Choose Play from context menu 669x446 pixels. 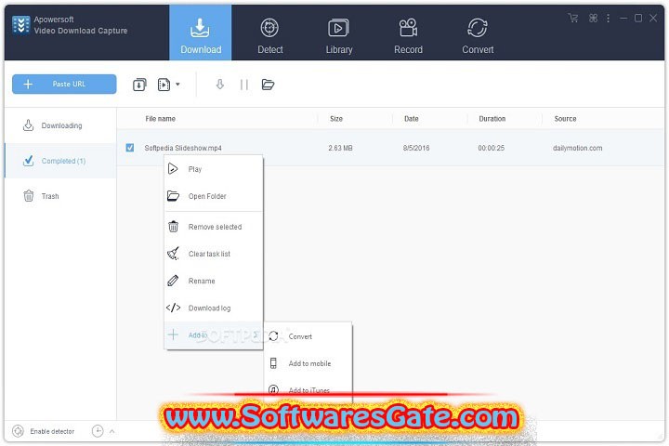[x=214, y=169]
